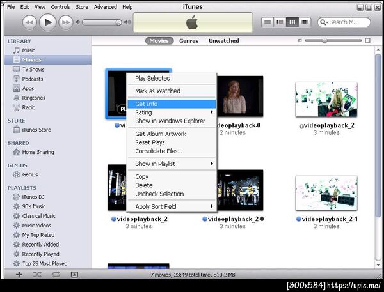Open the Advanced menu
384x292 pixels.
(106, 7)
